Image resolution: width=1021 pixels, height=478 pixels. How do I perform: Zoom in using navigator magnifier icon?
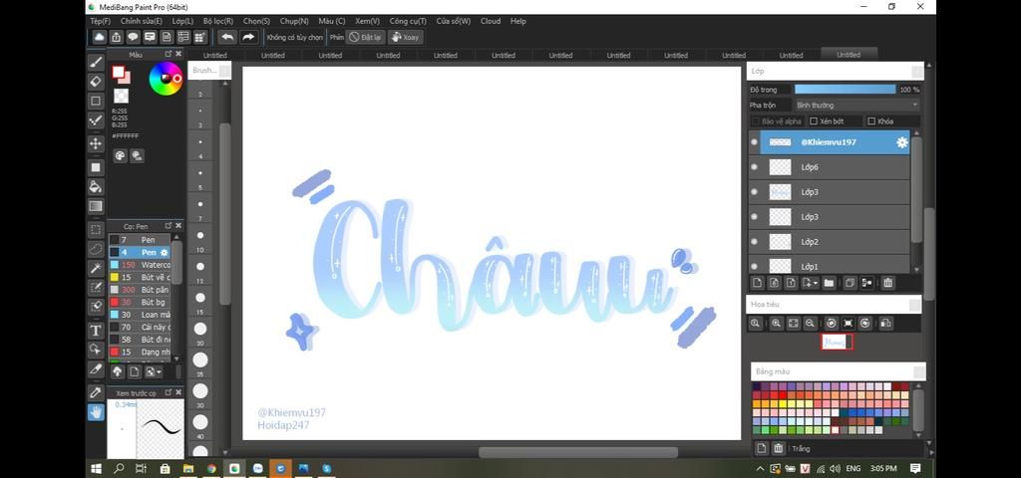[776, 324]
